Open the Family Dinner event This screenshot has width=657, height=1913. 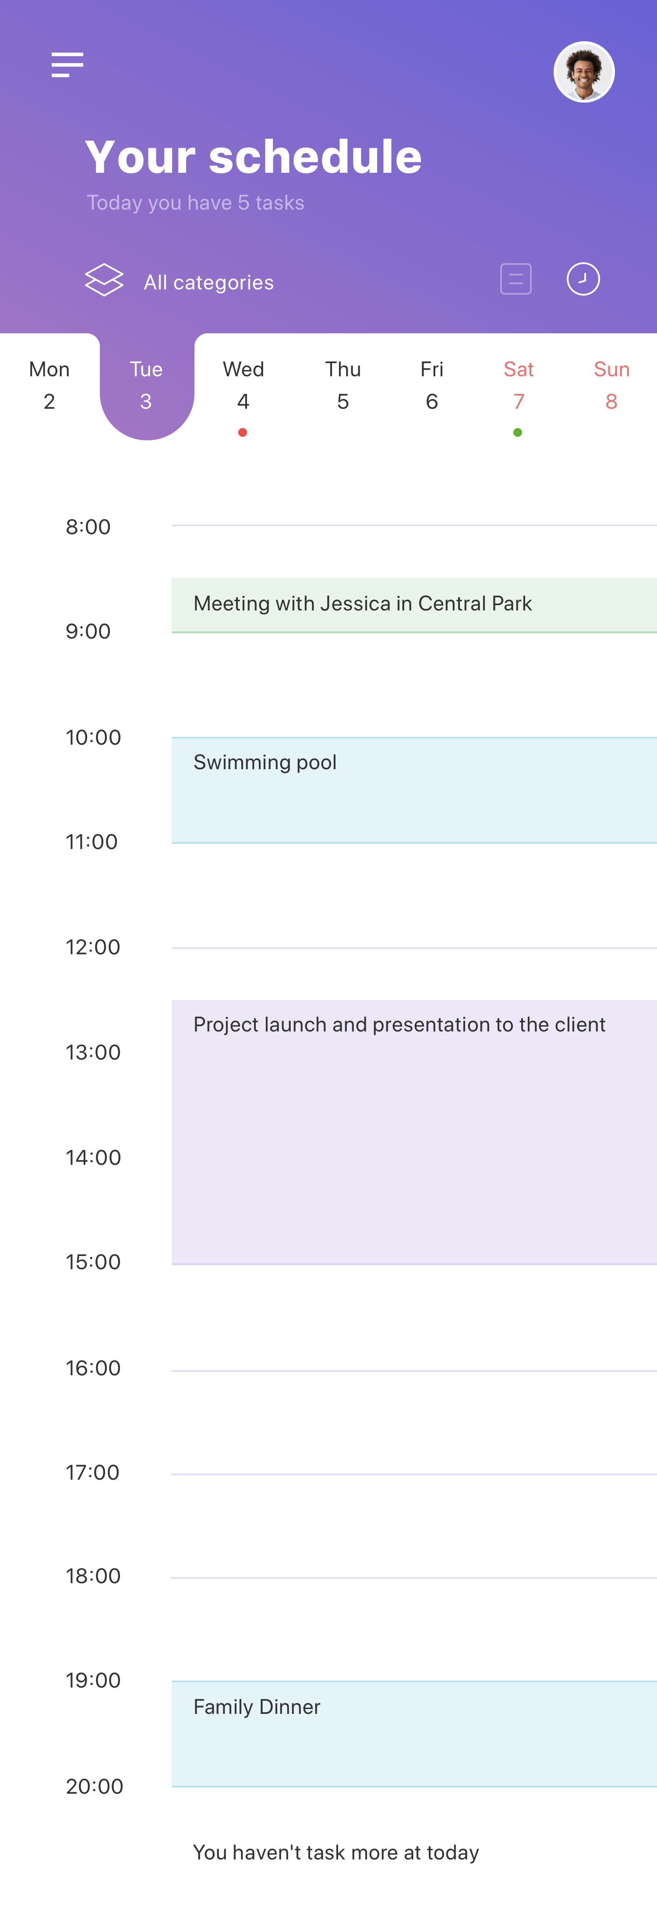tap(414, 1734)
